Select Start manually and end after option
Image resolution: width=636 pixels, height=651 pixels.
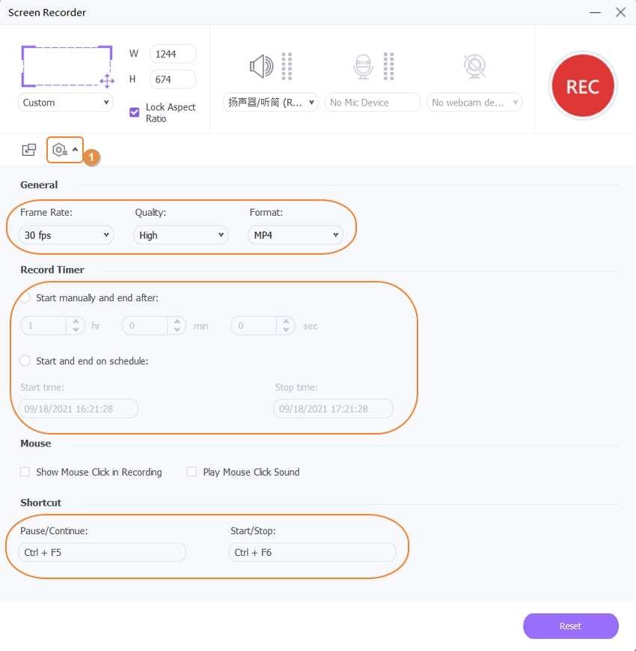pyautogui.click(x=25, y=297)
